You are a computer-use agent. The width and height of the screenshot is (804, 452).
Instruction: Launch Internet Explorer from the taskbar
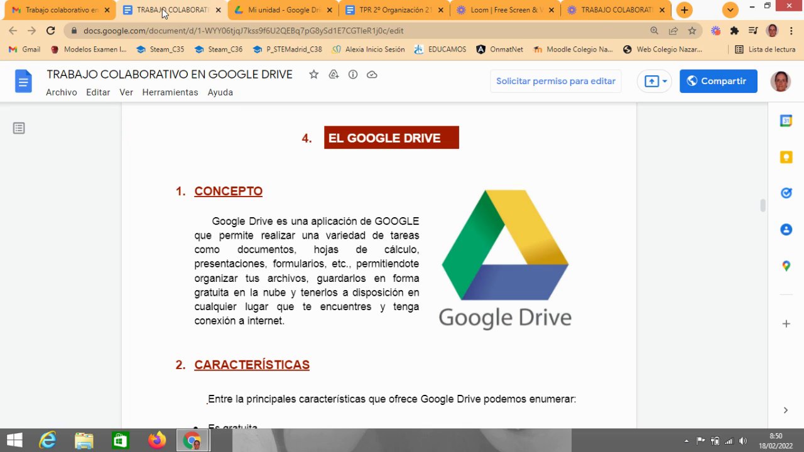point(48,440)
